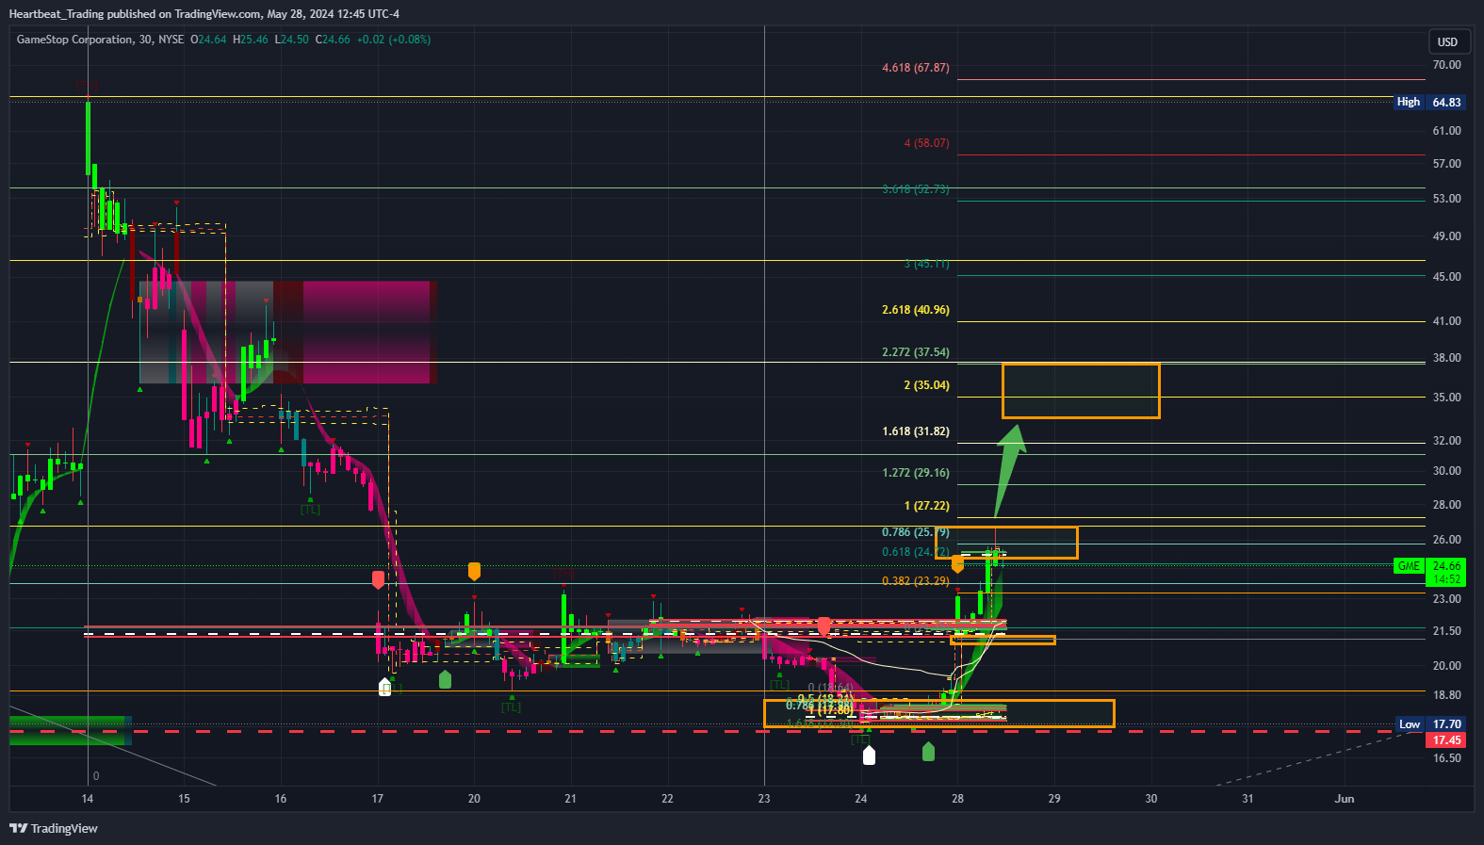Click the green up-arrow marker before date 20
The width and height of the screenshot is (1484, 845).
click(445, 678)
